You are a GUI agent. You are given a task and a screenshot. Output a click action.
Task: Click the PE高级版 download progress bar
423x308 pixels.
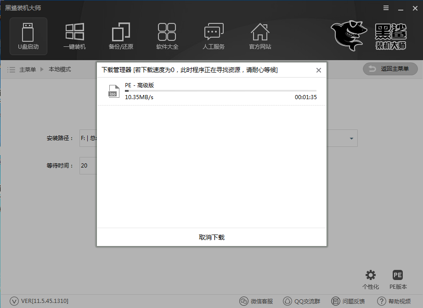pyautogui.click(x=220, y=91)
